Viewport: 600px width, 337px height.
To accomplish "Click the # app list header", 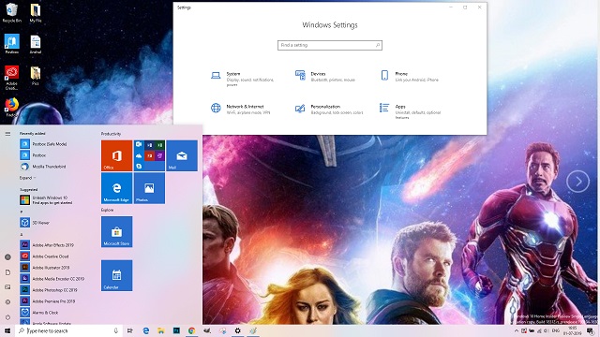I will (22, 212).
